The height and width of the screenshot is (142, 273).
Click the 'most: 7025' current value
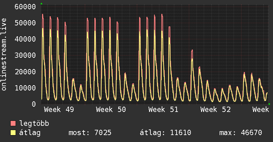coord(90,133)
